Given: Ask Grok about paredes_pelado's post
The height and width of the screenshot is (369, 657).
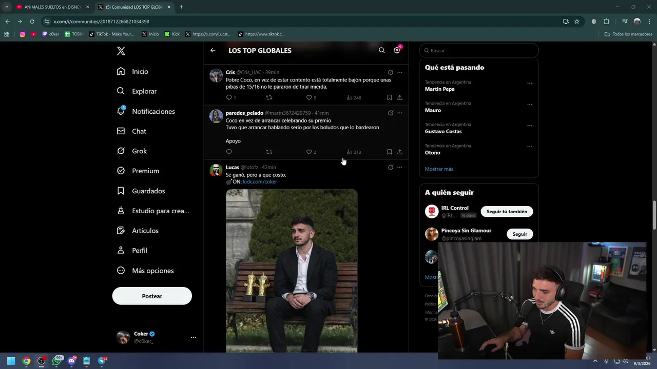Looking at the screenshot, I should click(x=391, y=113).
